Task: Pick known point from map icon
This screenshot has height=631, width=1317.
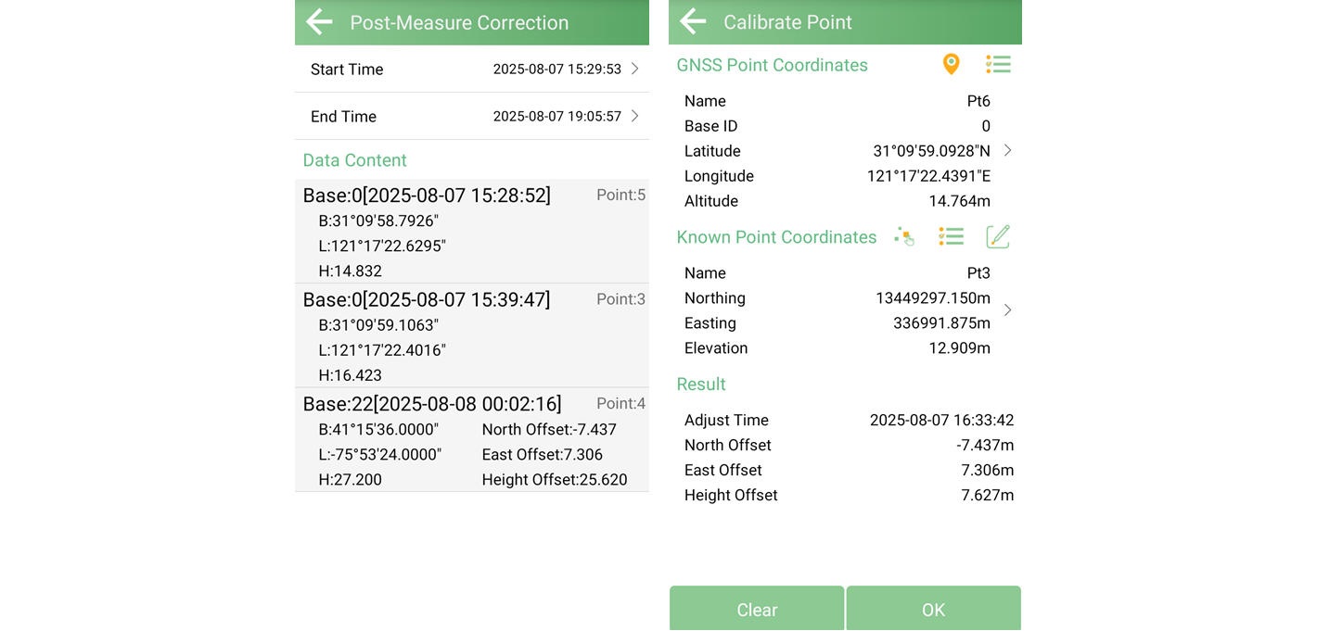Action: click(x=903, y=237)
